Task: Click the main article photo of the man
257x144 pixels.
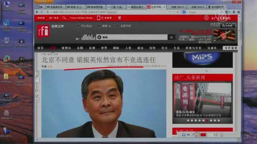Action: point(104,104)
